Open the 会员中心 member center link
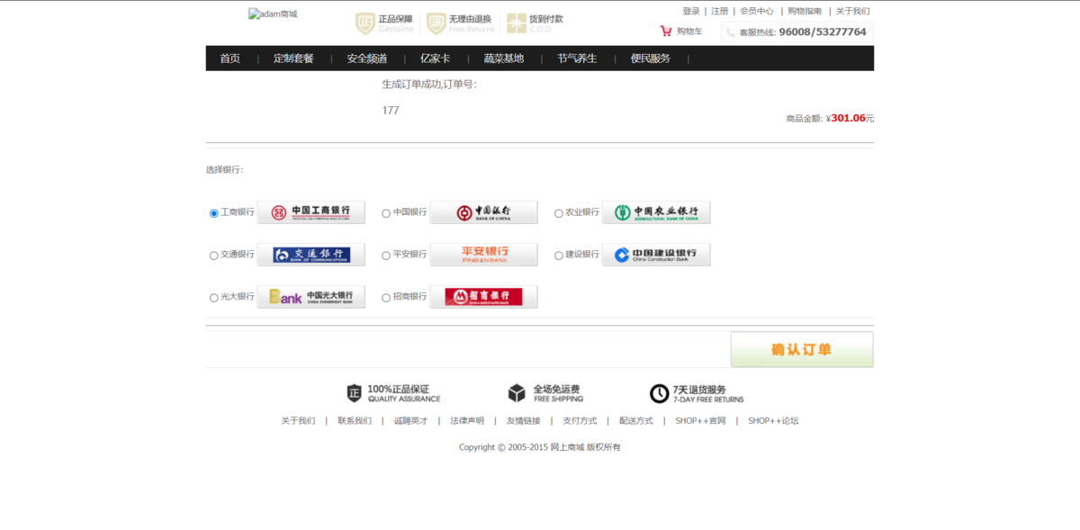The image size is (1080, 530). pos(757,12)
